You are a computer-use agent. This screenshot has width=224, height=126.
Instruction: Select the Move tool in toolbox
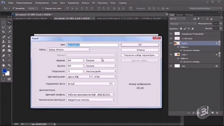pos(9,23)
